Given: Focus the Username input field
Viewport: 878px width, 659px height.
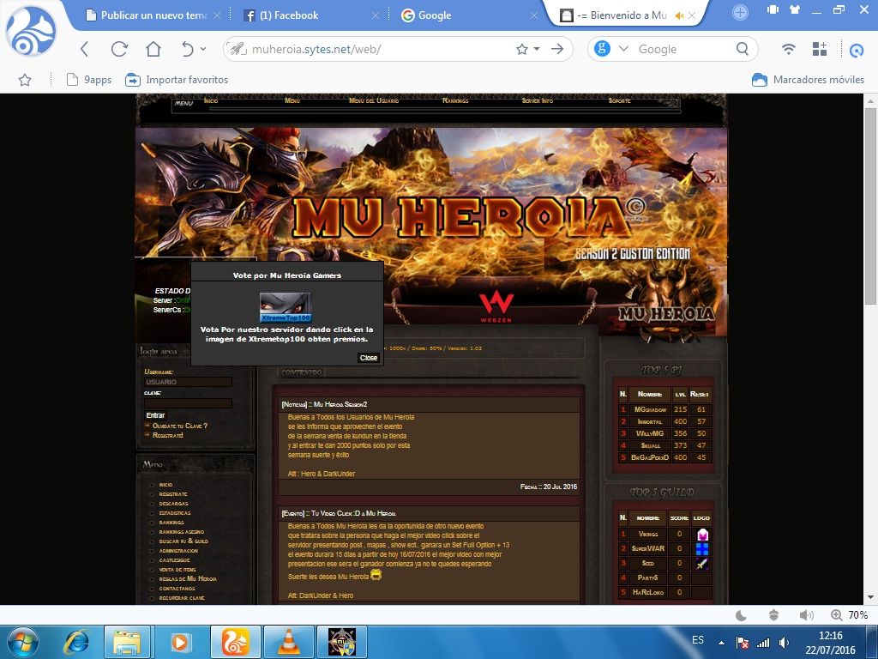Looking at the screenshot, I should [x=188, y=382].
